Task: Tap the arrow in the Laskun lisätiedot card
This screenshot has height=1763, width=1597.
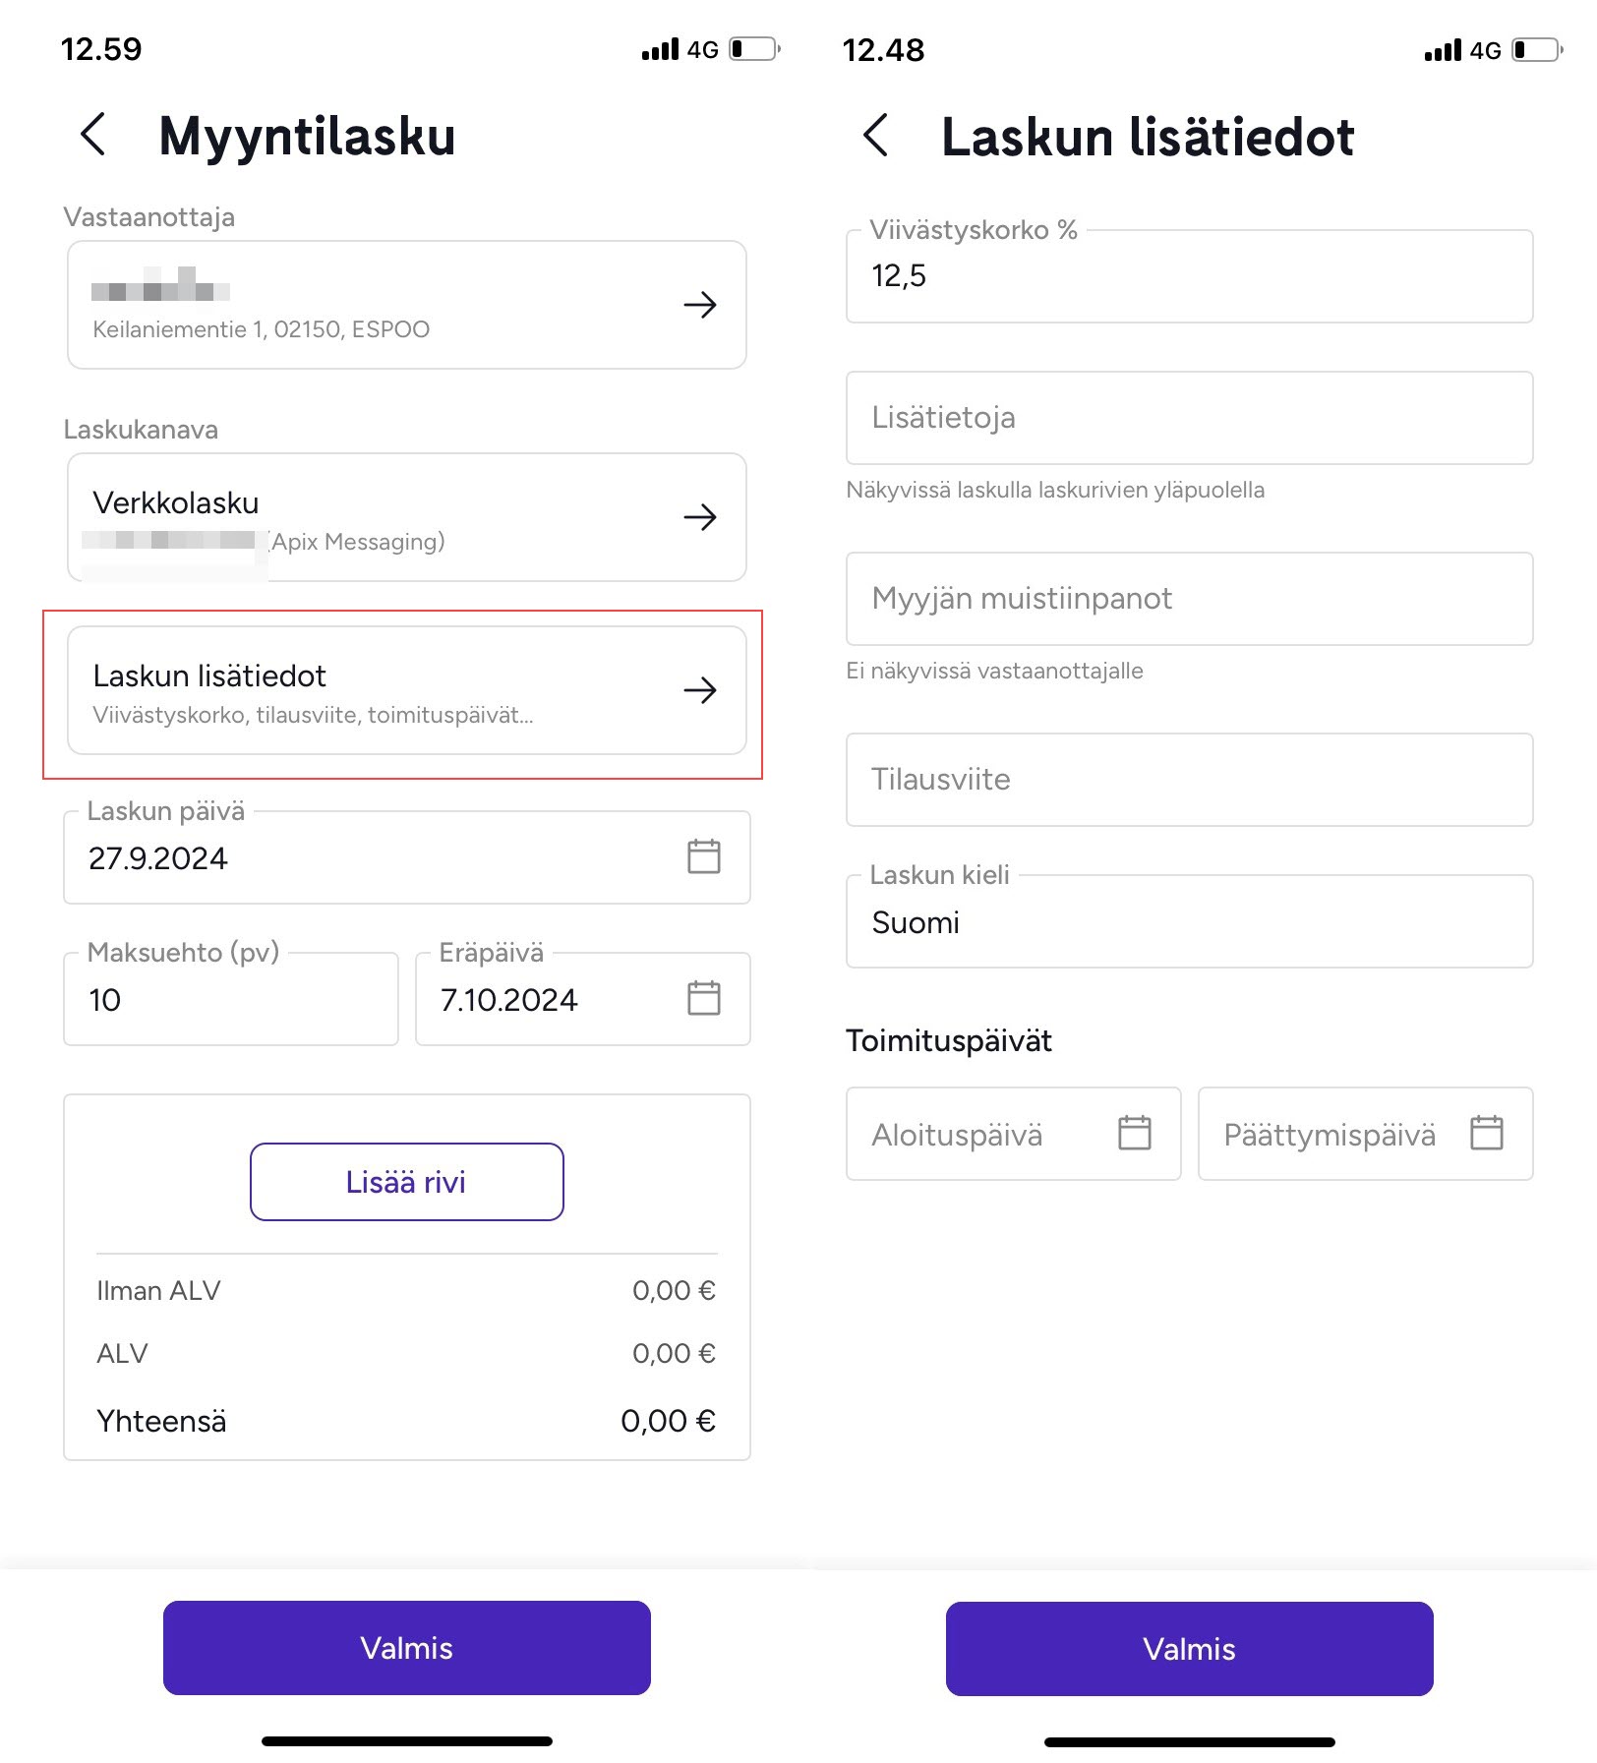Action: tap(699, 690)
